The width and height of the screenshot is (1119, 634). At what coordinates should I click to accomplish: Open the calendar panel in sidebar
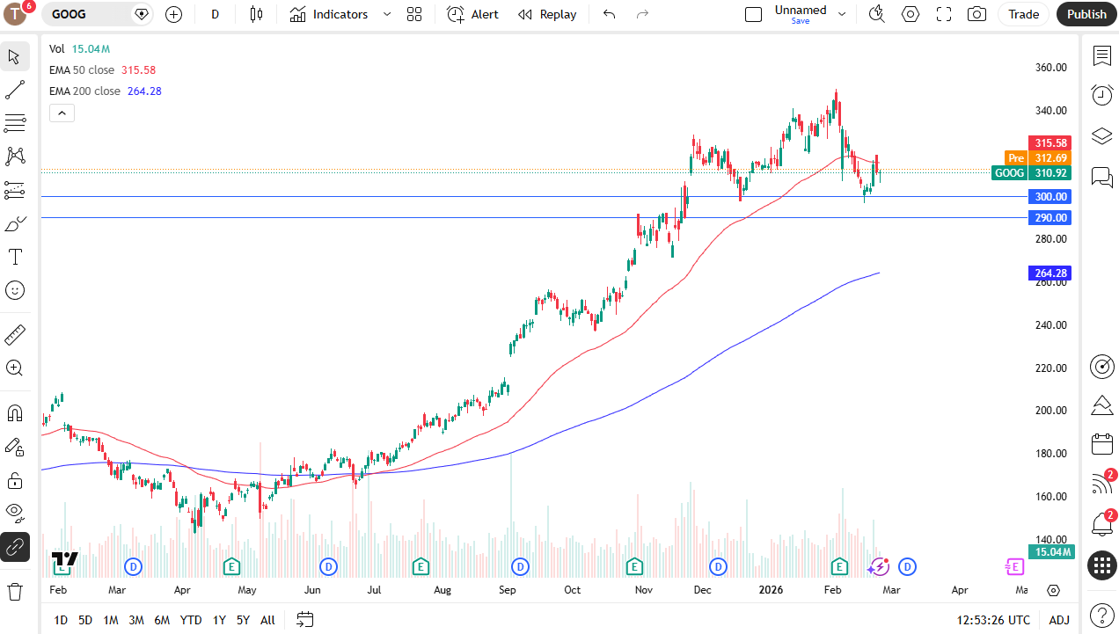point(1102,443)
